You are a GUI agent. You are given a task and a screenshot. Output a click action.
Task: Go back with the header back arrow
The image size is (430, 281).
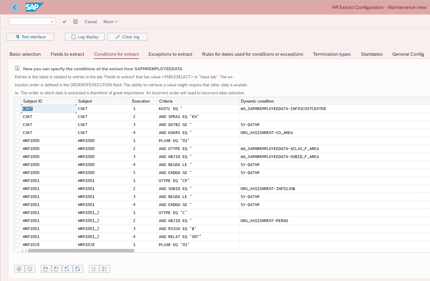15,7
